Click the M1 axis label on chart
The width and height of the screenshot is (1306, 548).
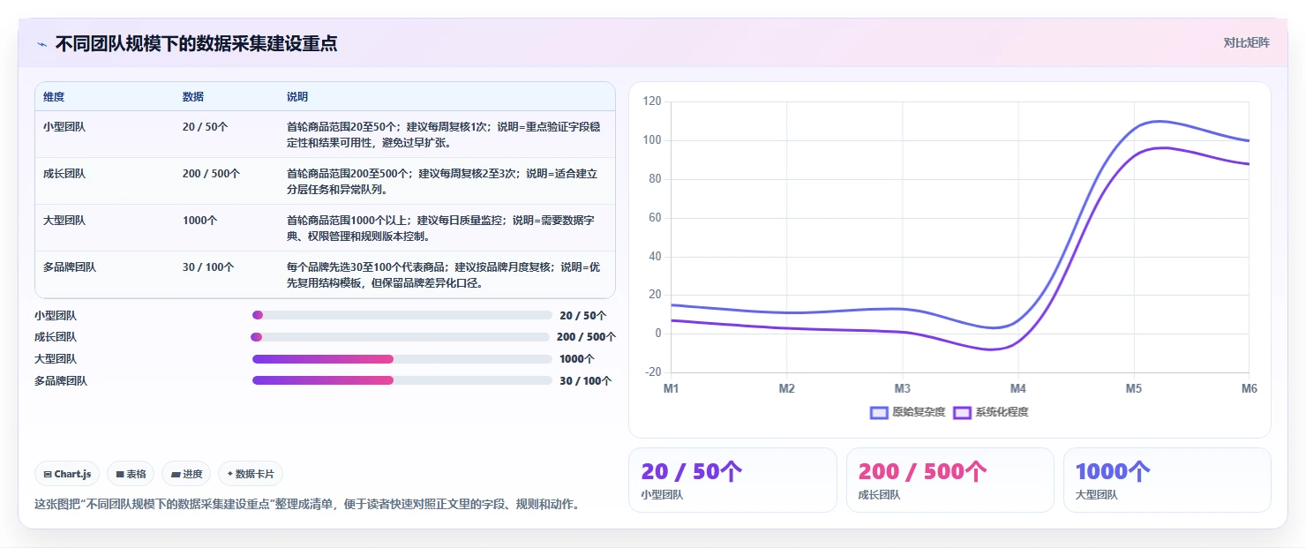(x=672, y=389)
